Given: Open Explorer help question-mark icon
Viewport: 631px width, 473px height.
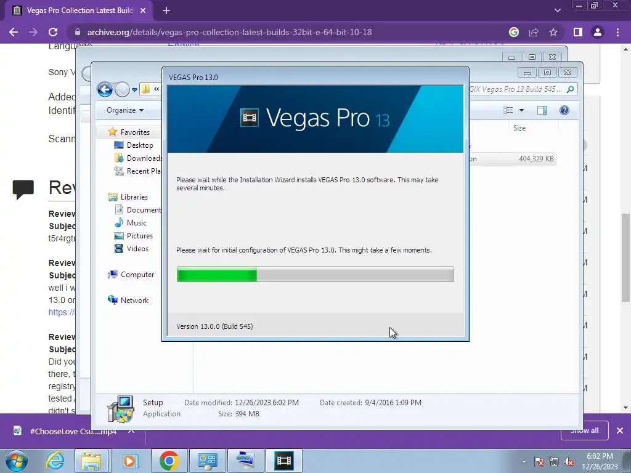Looking at the screenshot, I should pyautogui.click(x=564, y=110).
